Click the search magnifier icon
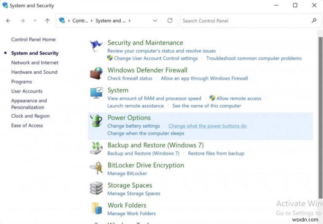The image size is (323, 224). [314, 20]
